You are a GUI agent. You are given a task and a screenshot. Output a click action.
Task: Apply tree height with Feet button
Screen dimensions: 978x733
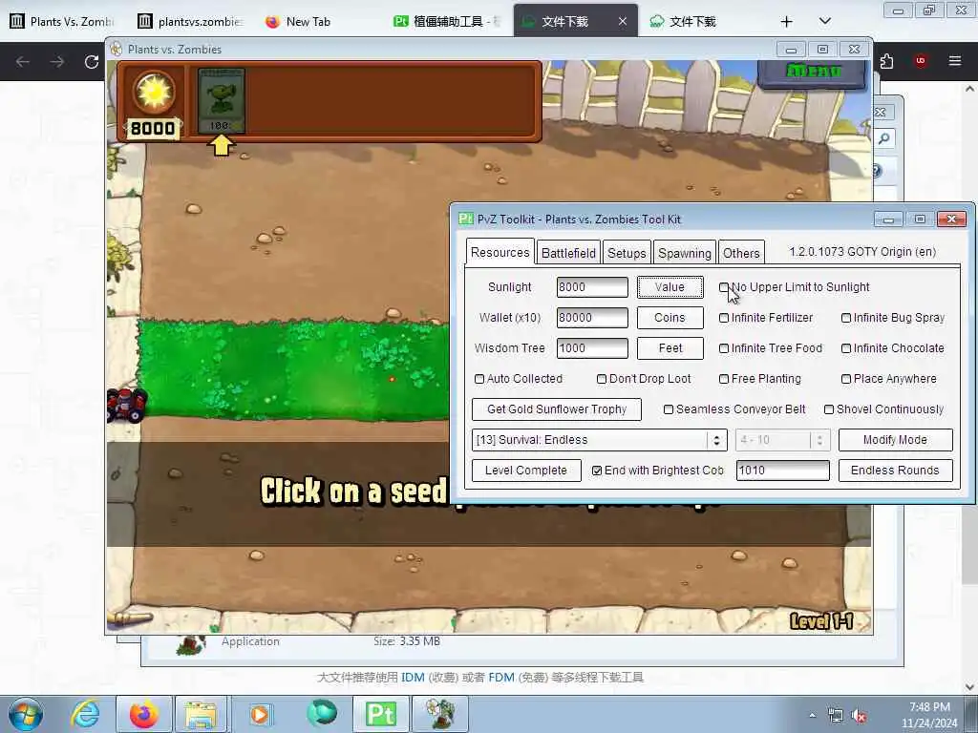[670, 347]
